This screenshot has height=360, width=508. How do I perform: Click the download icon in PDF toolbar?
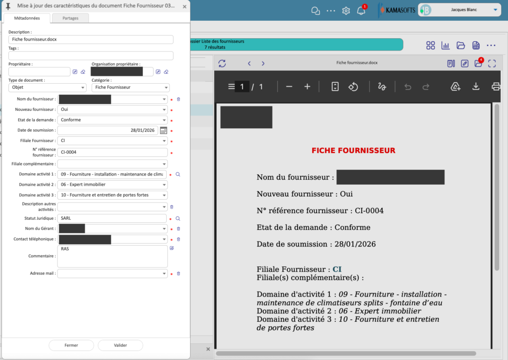coord(476,87)
